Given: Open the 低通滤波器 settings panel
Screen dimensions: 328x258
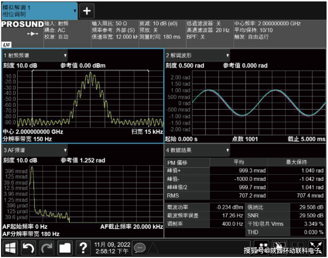Looking at the screenshot, I should click(x=209, y=30).
